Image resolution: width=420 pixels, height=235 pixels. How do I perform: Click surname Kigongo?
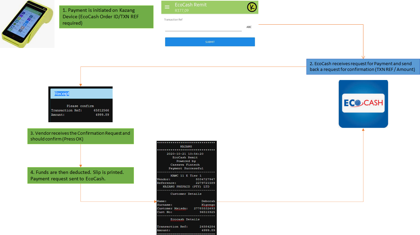click(x=208, y=205)
